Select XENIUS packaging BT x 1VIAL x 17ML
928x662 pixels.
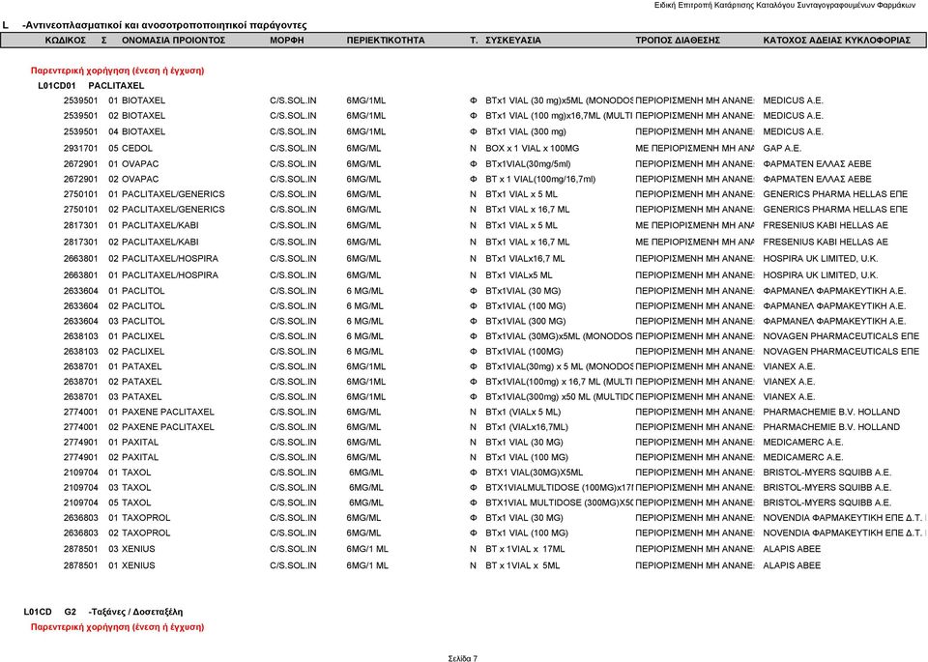pyautogui.click(x=525, y=549)
